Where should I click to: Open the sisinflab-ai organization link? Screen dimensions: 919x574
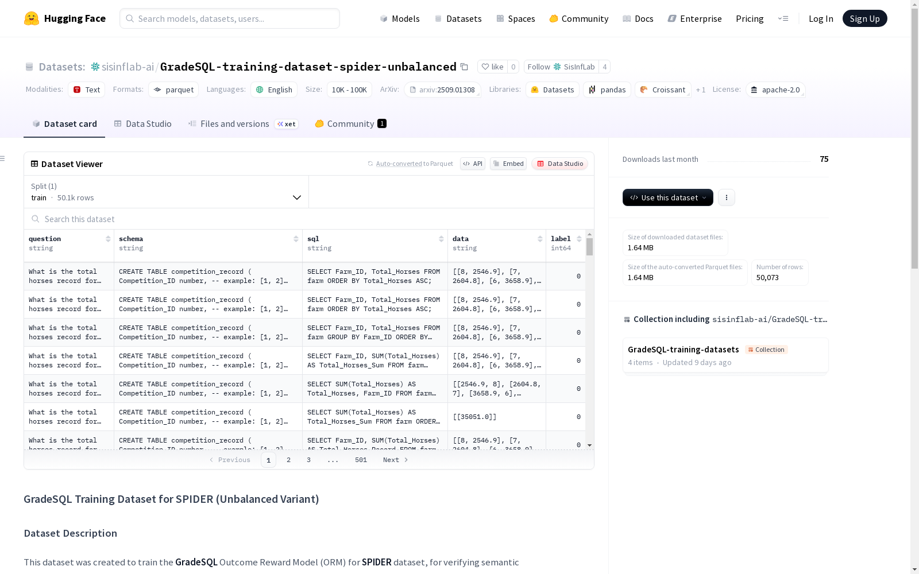coord(128,67)
